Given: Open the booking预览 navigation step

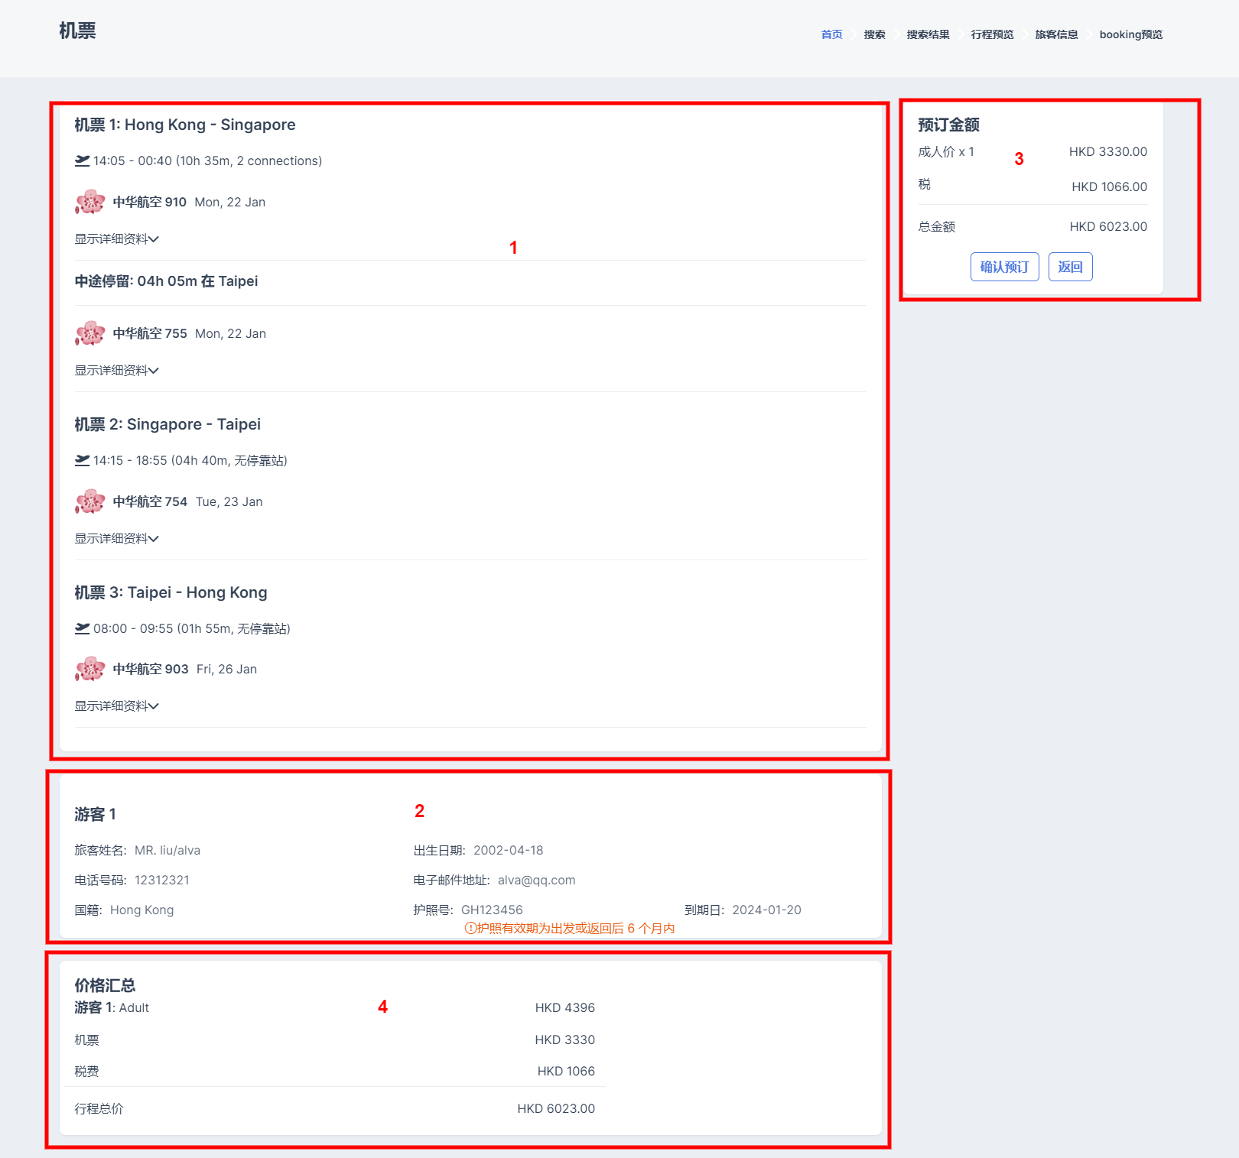Looking at the screenshot, I should [x=1130, y=34].
